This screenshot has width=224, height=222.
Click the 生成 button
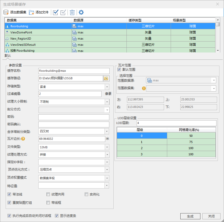(x=190, y=216)
